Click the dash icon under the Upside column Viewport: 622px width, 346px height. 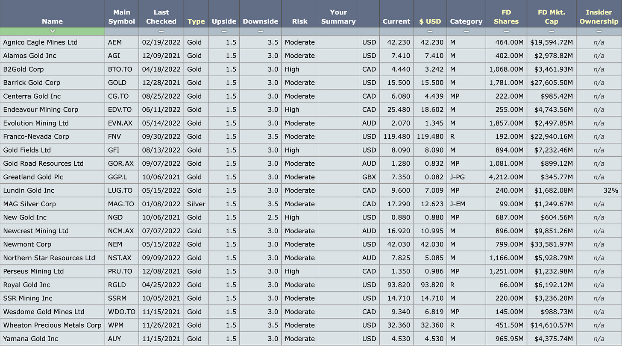224,31
